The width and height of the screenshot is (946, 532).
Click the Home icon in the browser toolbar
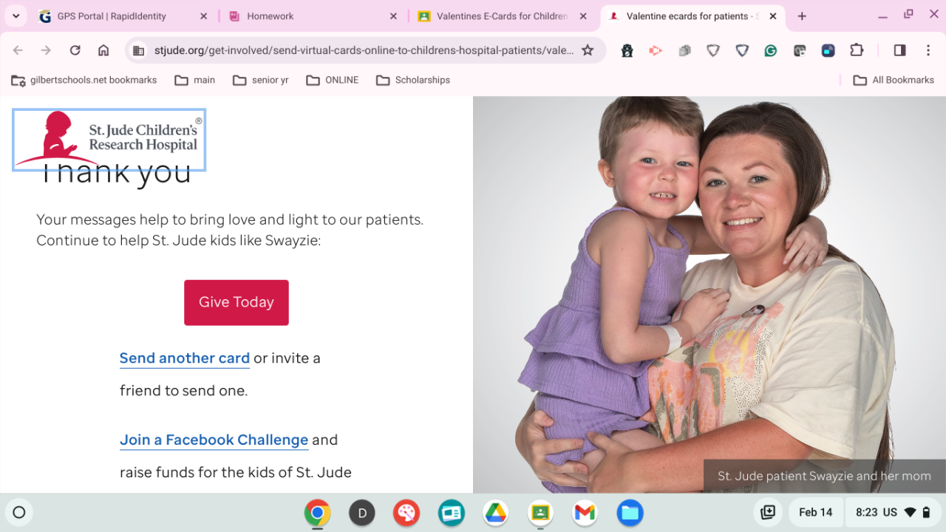pyautogui.click(x=103, y=50)
